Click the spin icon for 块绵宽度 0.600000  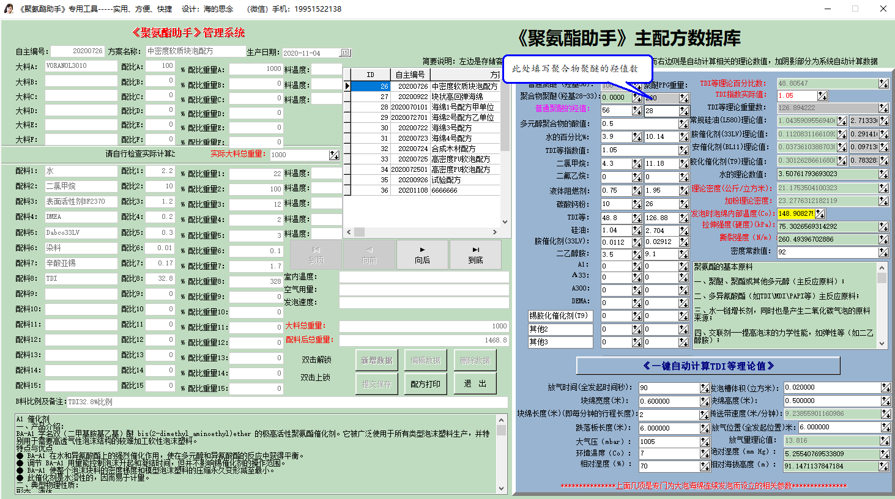705,401
